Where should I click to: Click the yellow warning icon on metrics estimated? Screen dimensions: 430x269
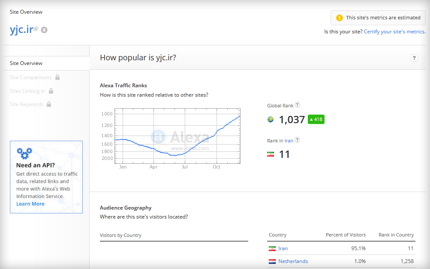click(x=340, y=18)
